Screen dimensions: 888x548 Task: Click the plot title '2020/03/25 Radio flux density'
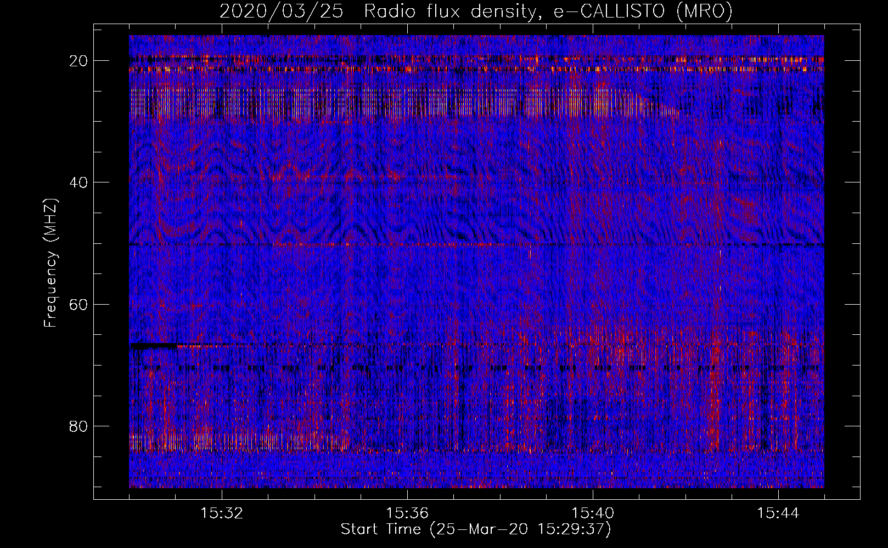pos(476,12)
